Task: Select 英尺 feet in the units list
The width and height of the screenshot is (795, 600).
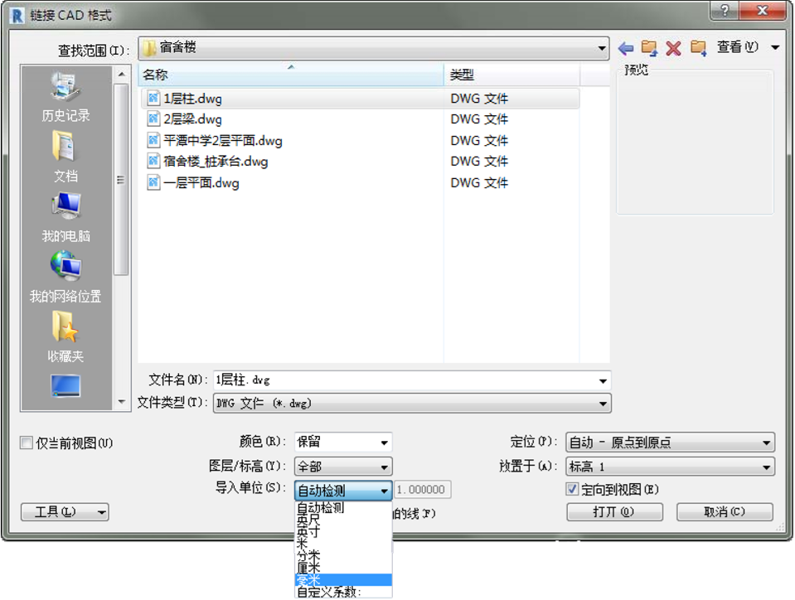Action: coord(342,520)
